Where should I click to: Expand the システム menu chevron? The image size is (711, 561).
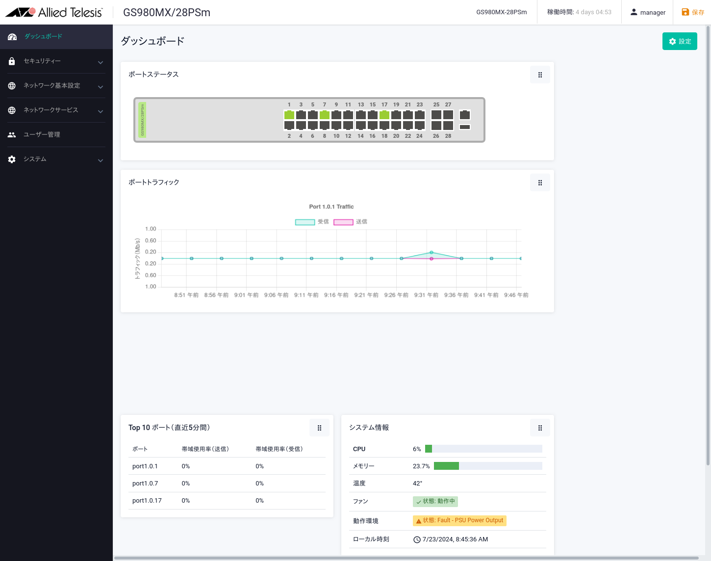pyautogui.click(x=101, y=160)
